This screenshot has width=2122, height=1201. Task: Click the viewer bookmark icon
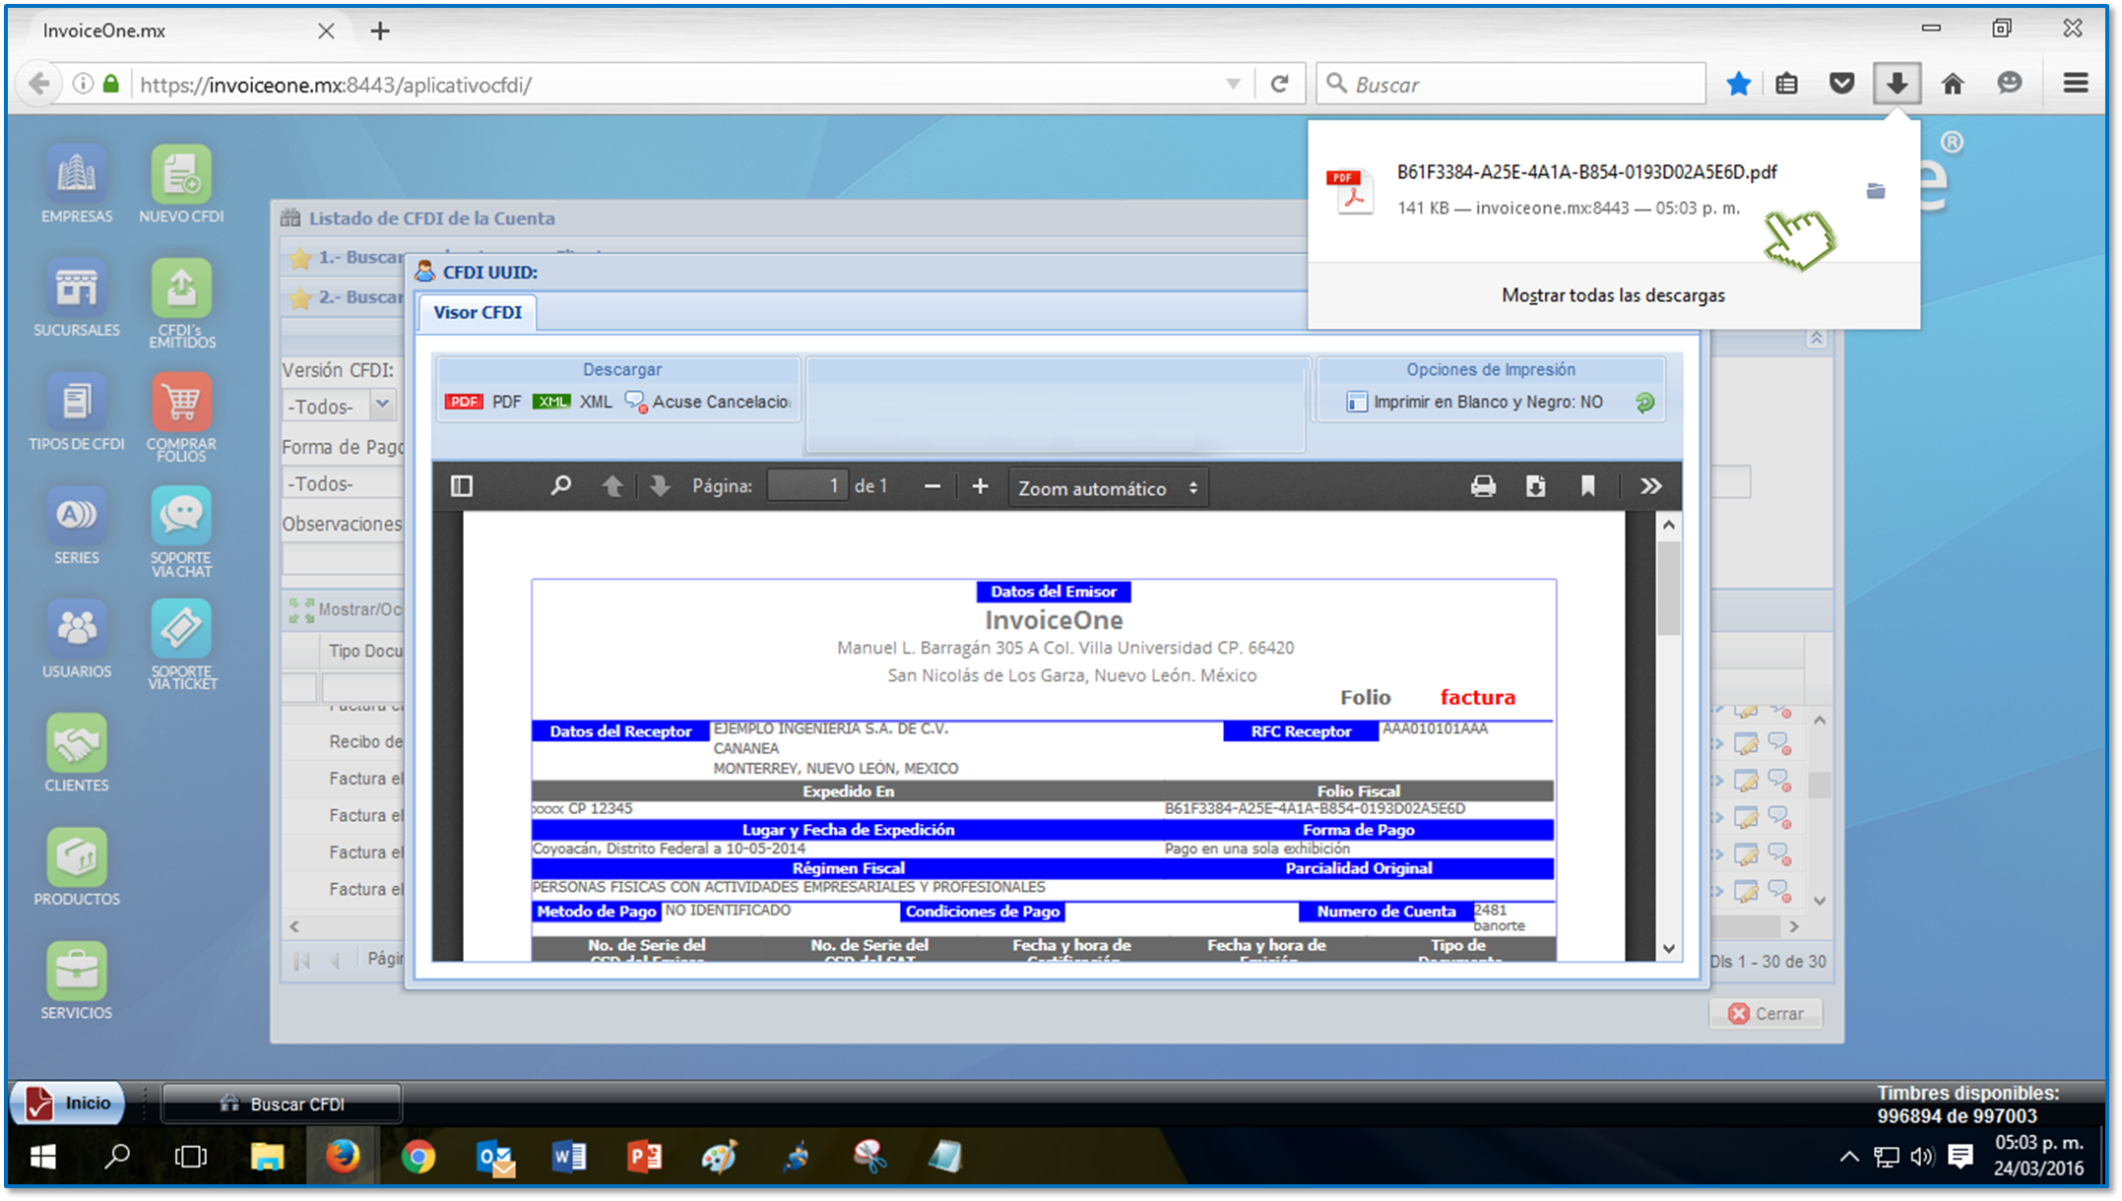1587,486
